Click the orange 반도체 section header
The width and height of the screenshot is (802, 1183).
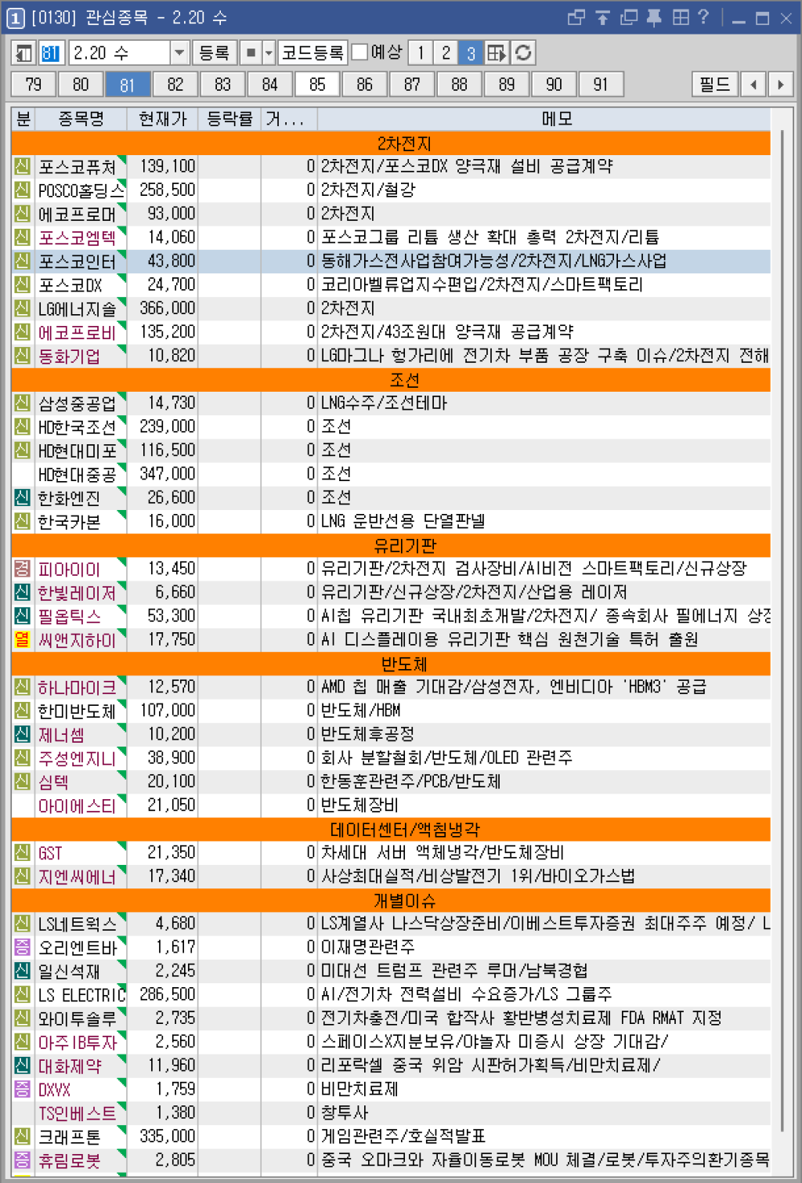[392, 664]
